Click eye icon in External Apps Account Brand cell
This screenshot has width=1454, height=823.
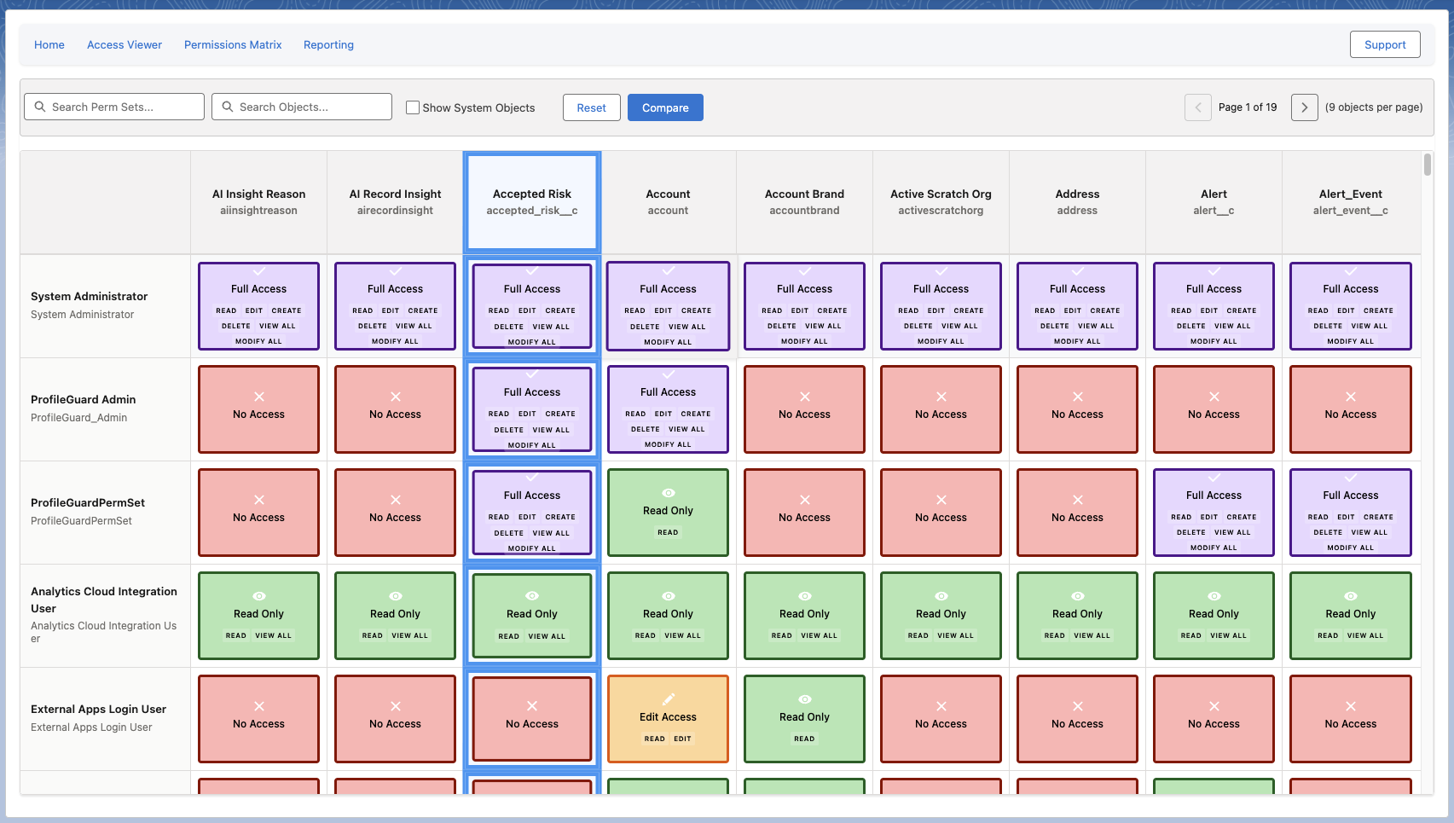coord(804,699)
